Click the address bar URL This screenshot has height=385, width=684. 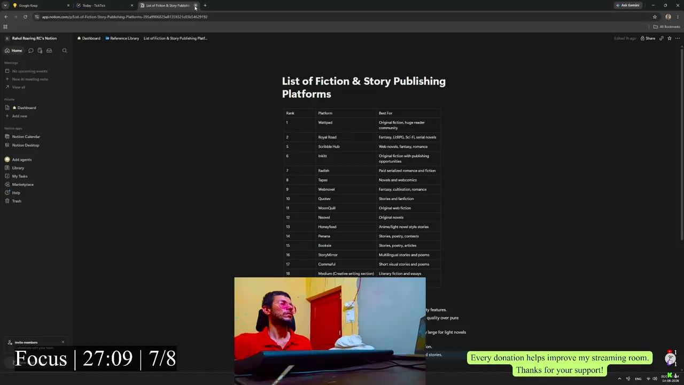click(x=125, y=17)
